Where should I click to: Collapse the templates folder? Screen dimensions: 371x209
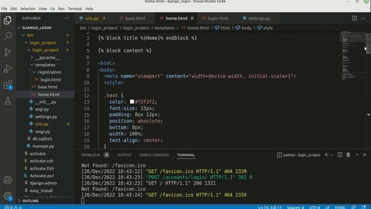point(45,64)
